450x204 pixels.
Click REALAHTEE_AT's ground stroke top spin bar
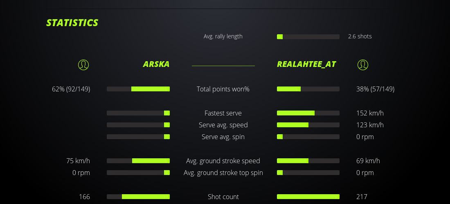(x=308, y=173)
